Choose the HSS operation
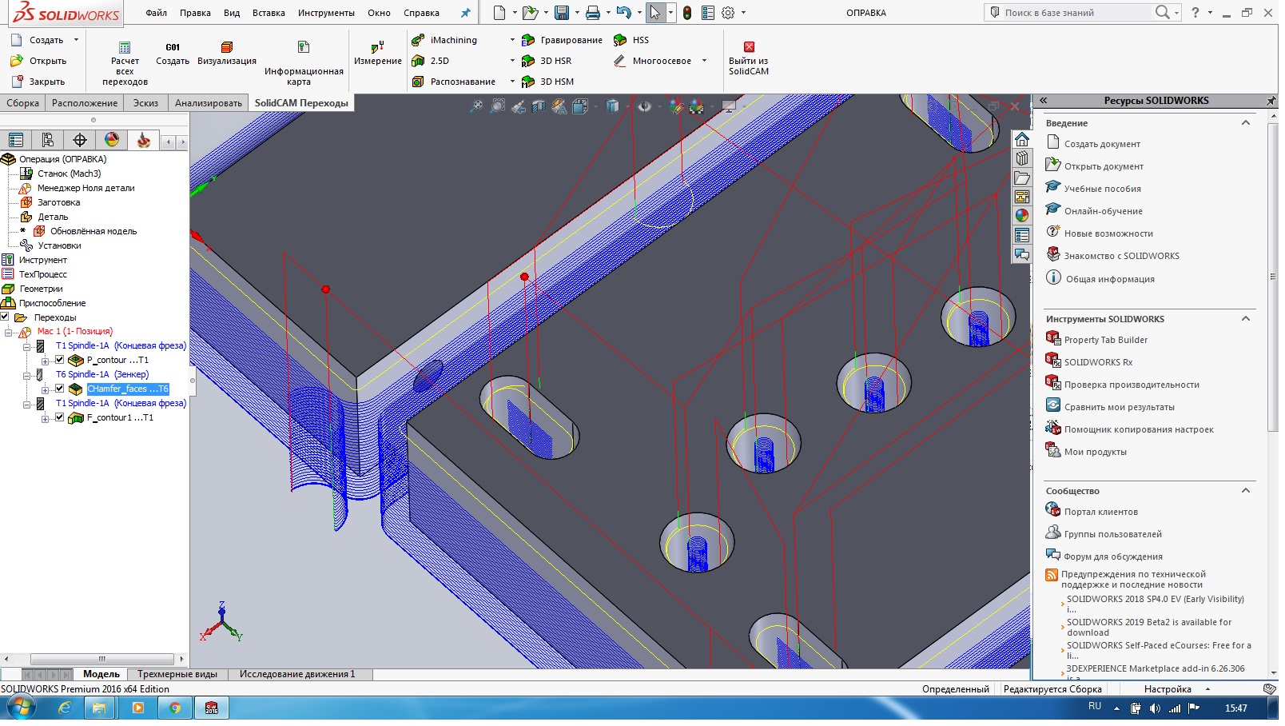Screen dimensions: 1285x726 pyautogui.click(x=631, y=40)
